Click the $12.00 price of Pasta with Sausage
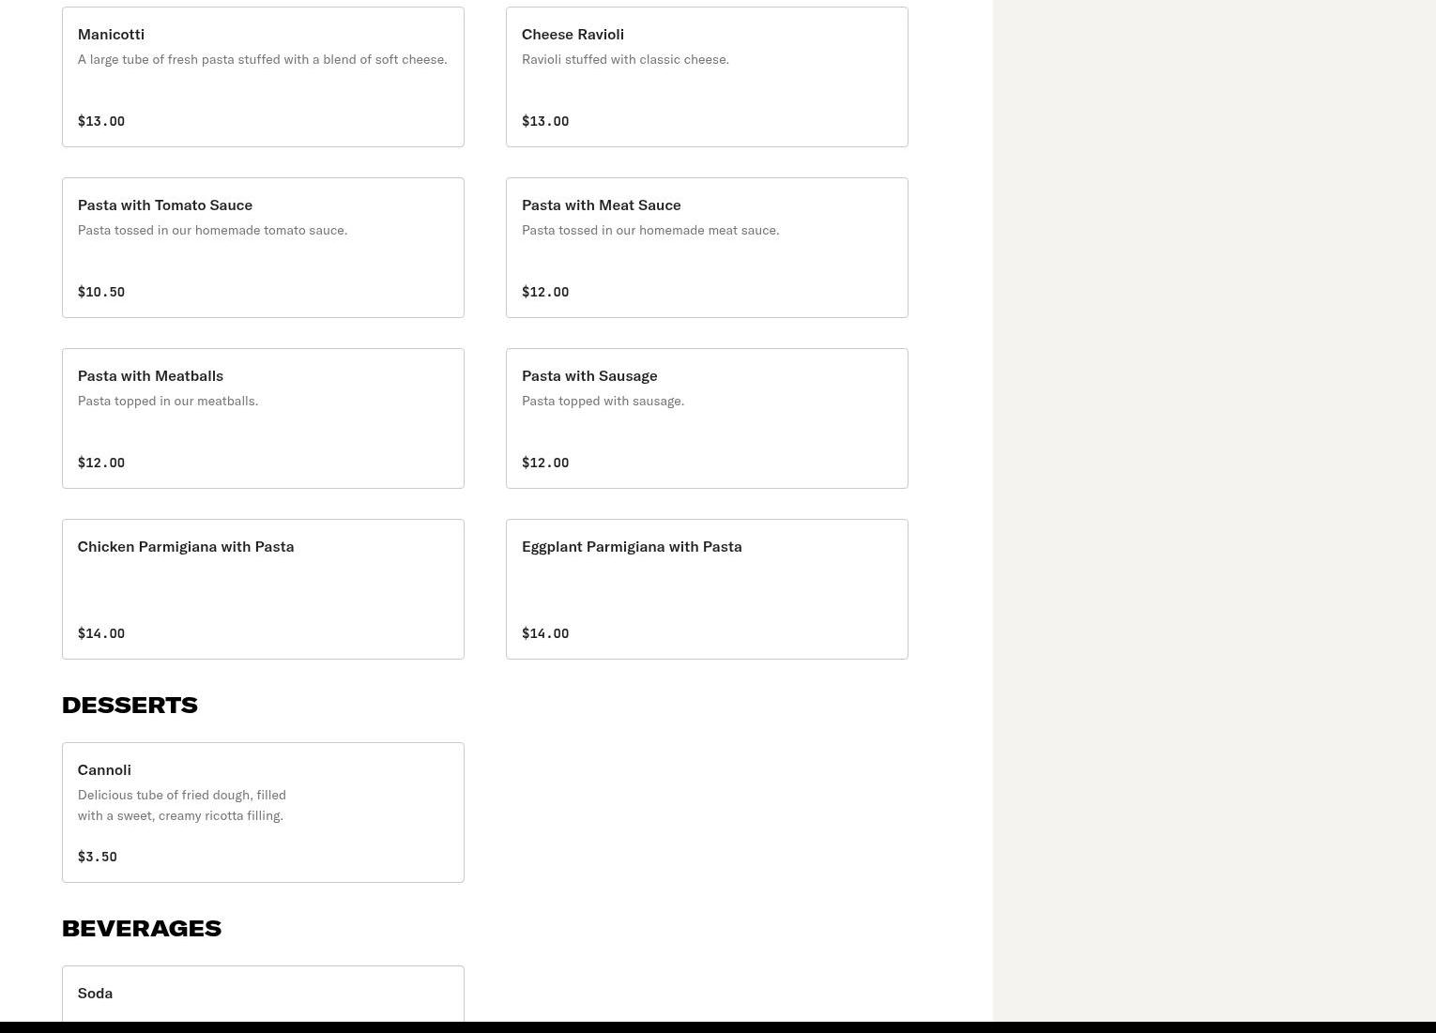 [x=545, y=463]
